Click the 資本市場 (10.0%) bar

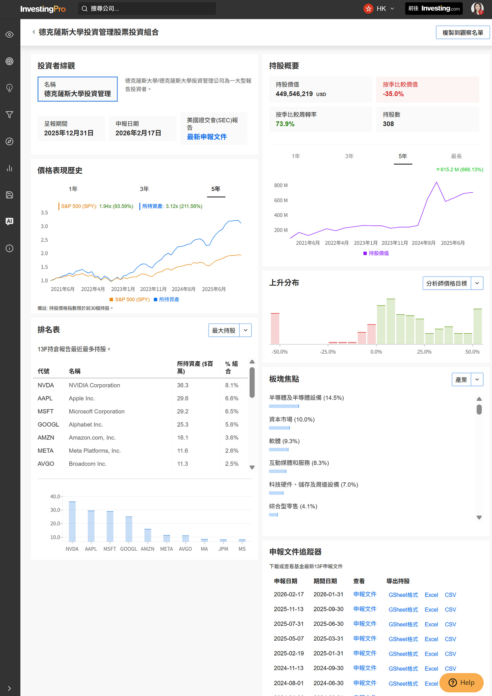coord(279,428)
